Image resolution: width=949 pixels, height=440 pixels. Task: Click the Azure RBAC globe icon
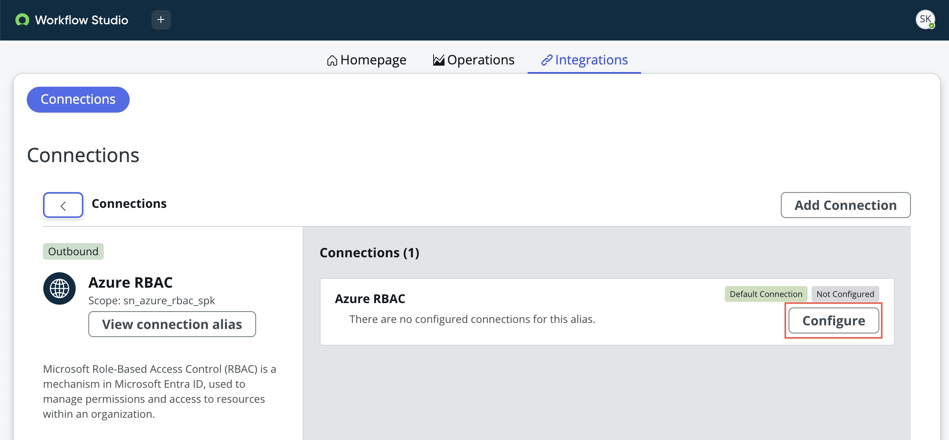tap(60, 288)
